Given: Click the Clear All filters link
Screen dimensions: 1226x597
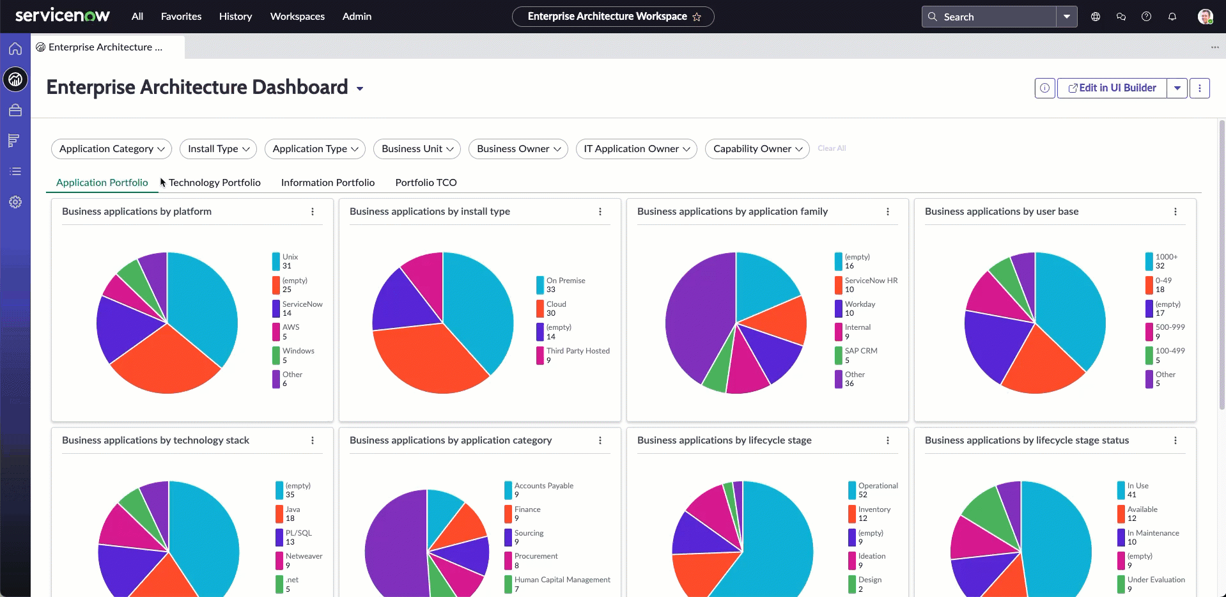Looking at the screenshot, I should tap(832, 148).
